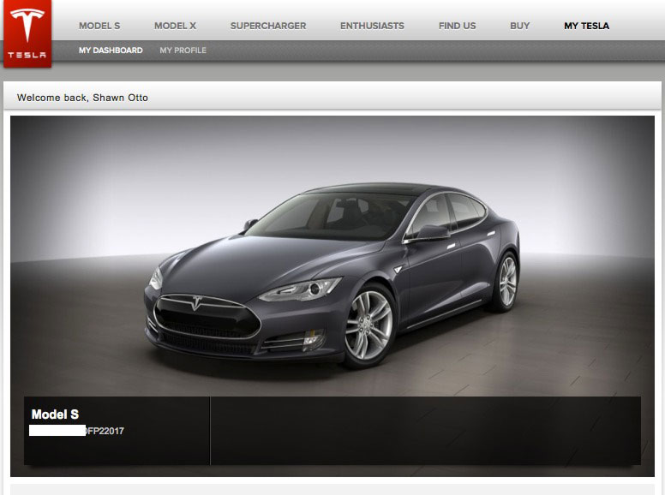Switch to My Dashboard tab
Image resolution: width=665 pixels, height=495 pixels.
click(x=111, y=51)
